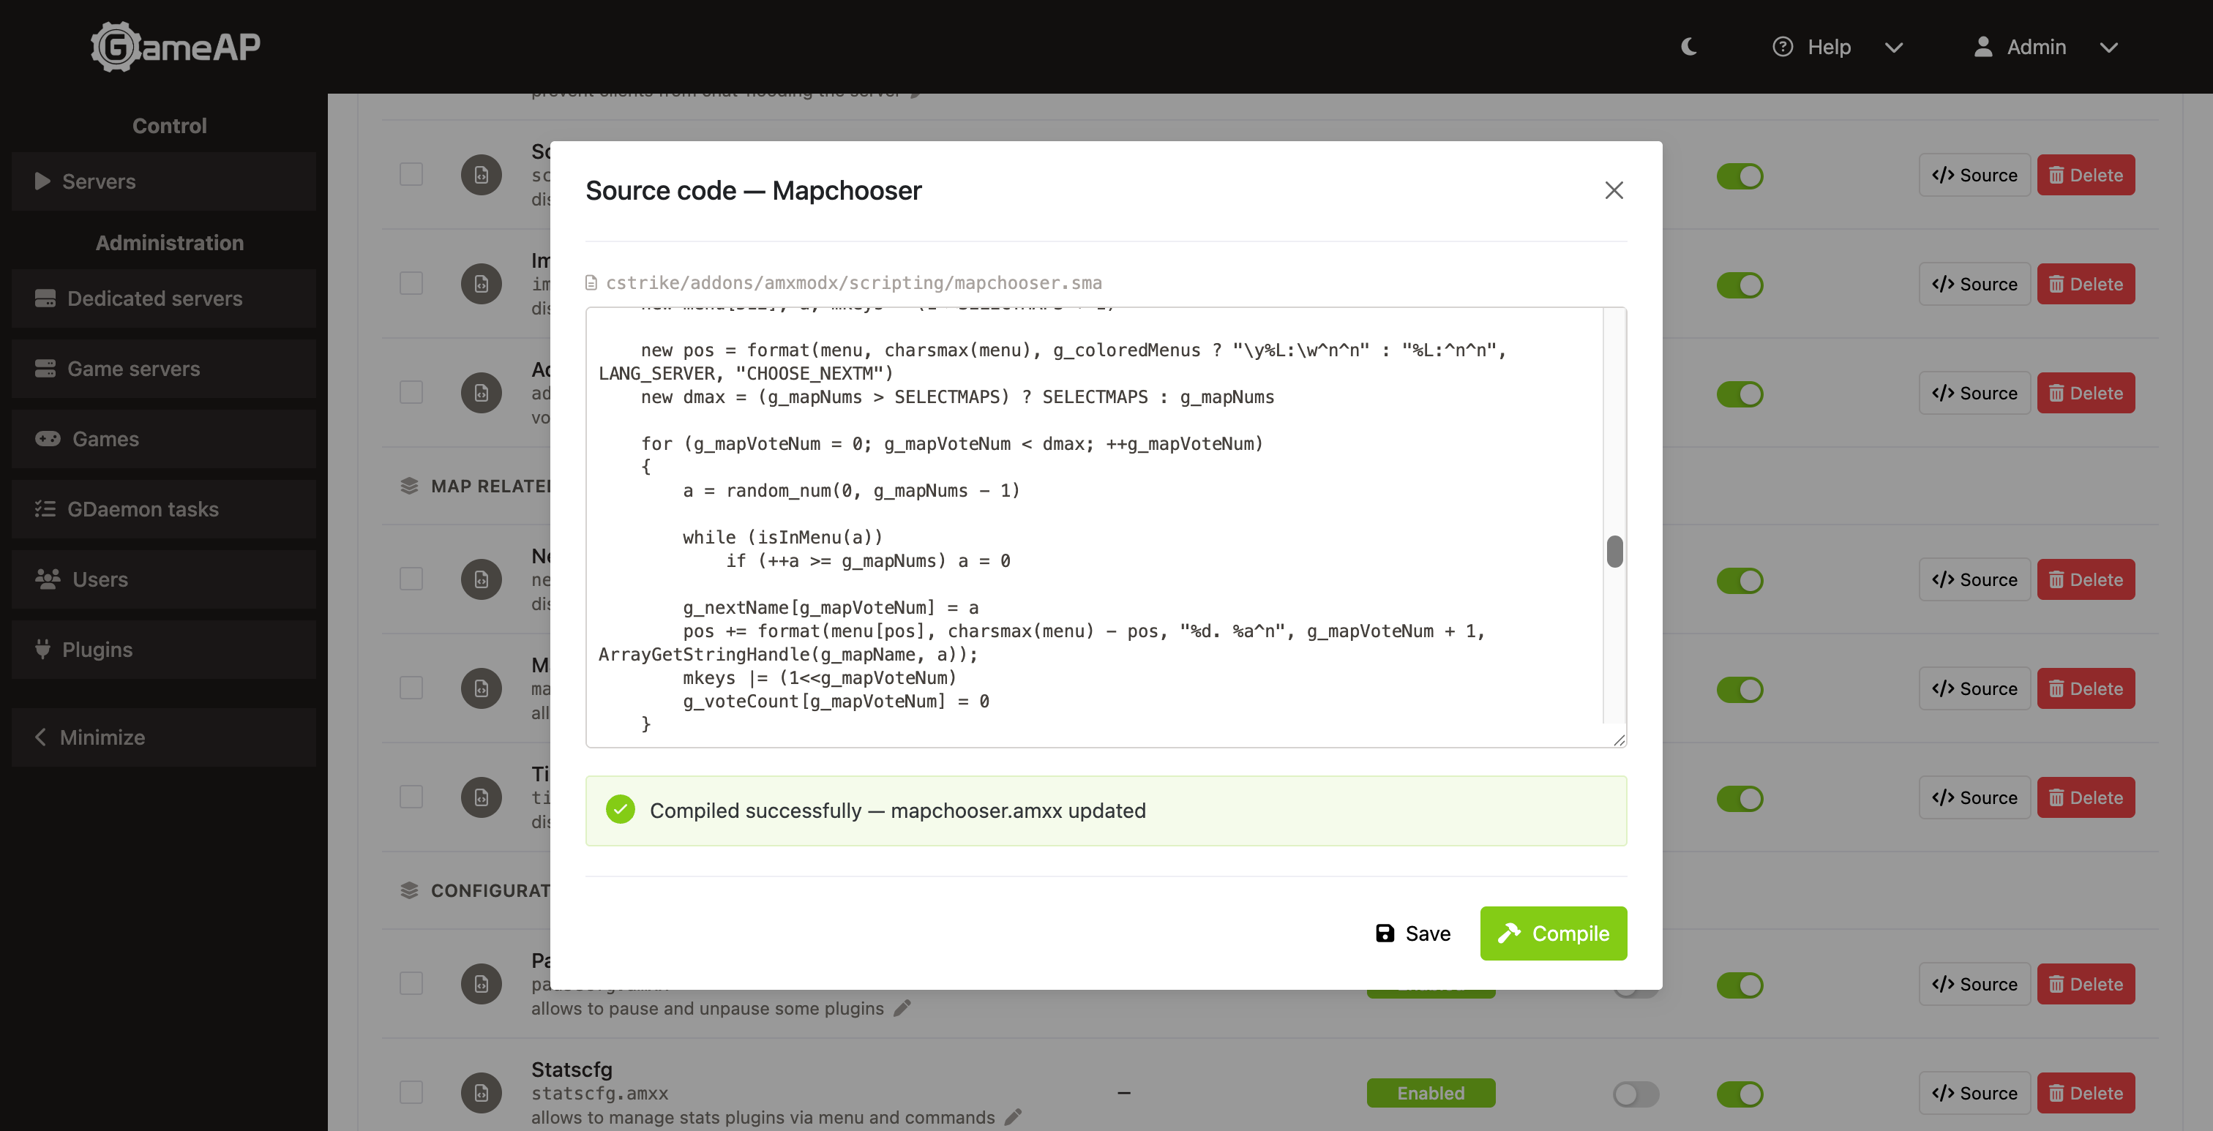
Task: Check the checkbox for row starting 'Ne'
Action: pyautogui.click(x=411, y=579)
